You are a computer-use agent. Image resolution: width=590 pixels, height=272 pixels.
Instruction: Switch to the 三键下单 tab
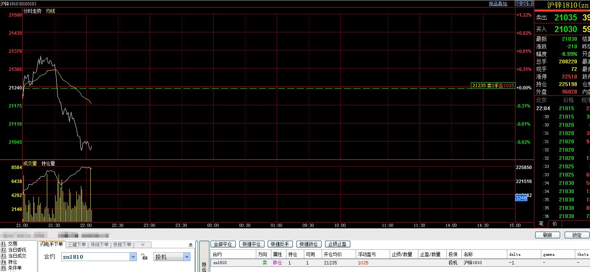click(77, 245)
